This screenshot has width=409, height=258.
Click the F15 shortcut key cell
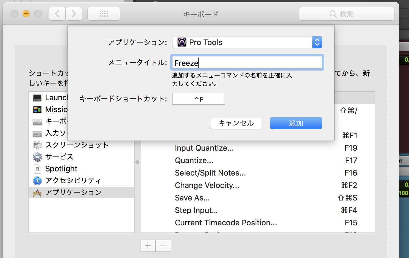tap(351, 223)
